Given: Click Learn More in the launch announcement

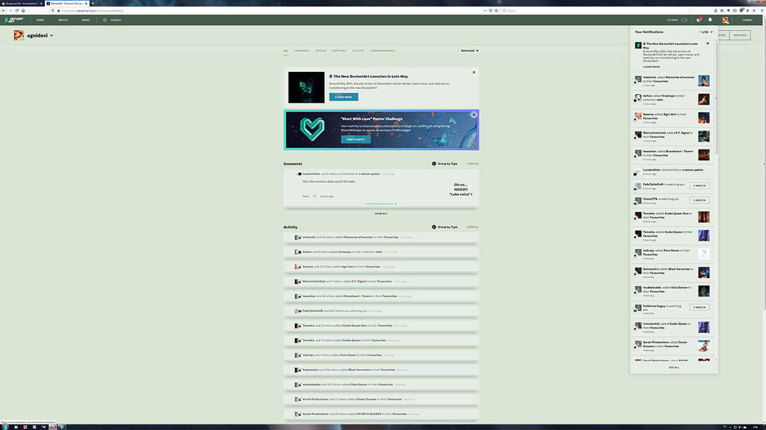Looking at the screenshot, I should pyautogui.click(x=343, y=97).
